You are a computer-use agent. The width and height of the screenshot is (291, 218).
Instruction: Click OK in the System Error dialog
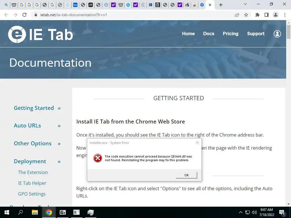[x=186, y=175]
